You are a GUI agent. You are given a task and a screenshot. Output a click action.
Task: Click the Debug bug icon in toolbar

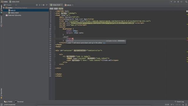coord(178,2)
